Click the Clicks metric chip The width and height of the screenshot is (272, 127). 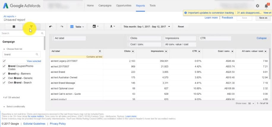click(145, 38)
